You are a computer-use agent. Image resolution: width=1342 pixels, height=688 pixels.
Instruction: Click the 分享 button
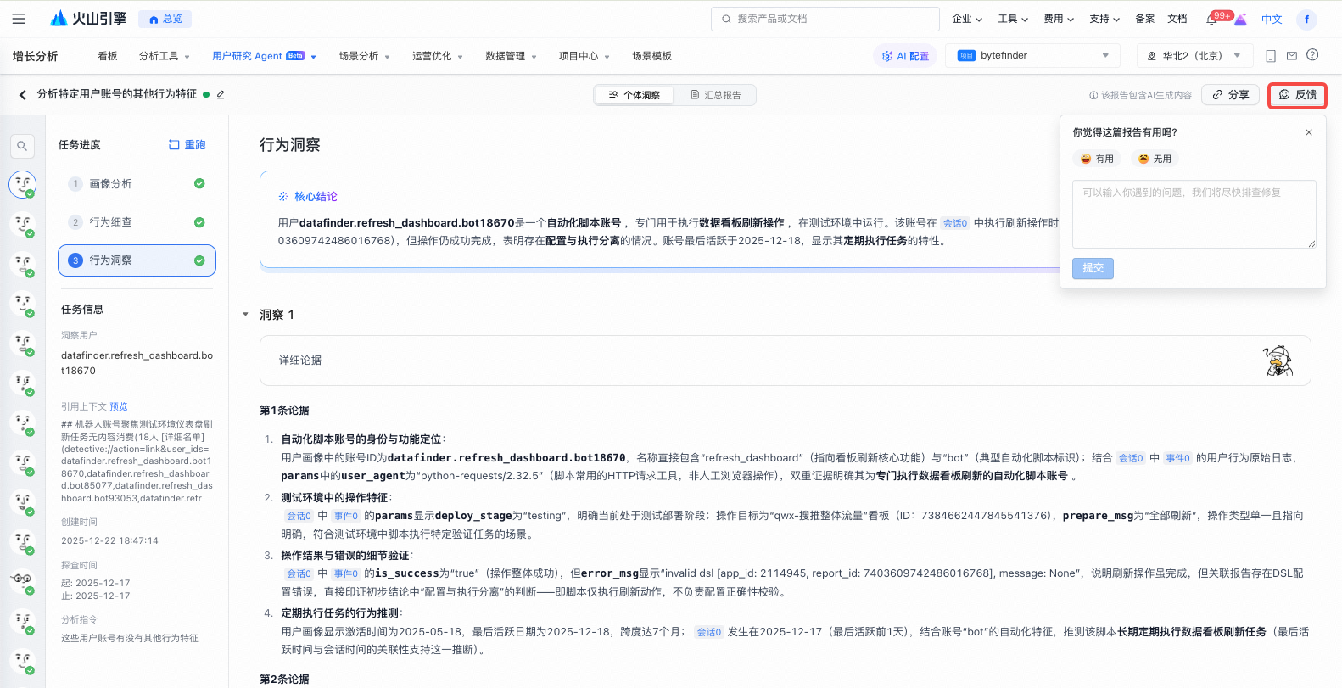coord(1230,95)
